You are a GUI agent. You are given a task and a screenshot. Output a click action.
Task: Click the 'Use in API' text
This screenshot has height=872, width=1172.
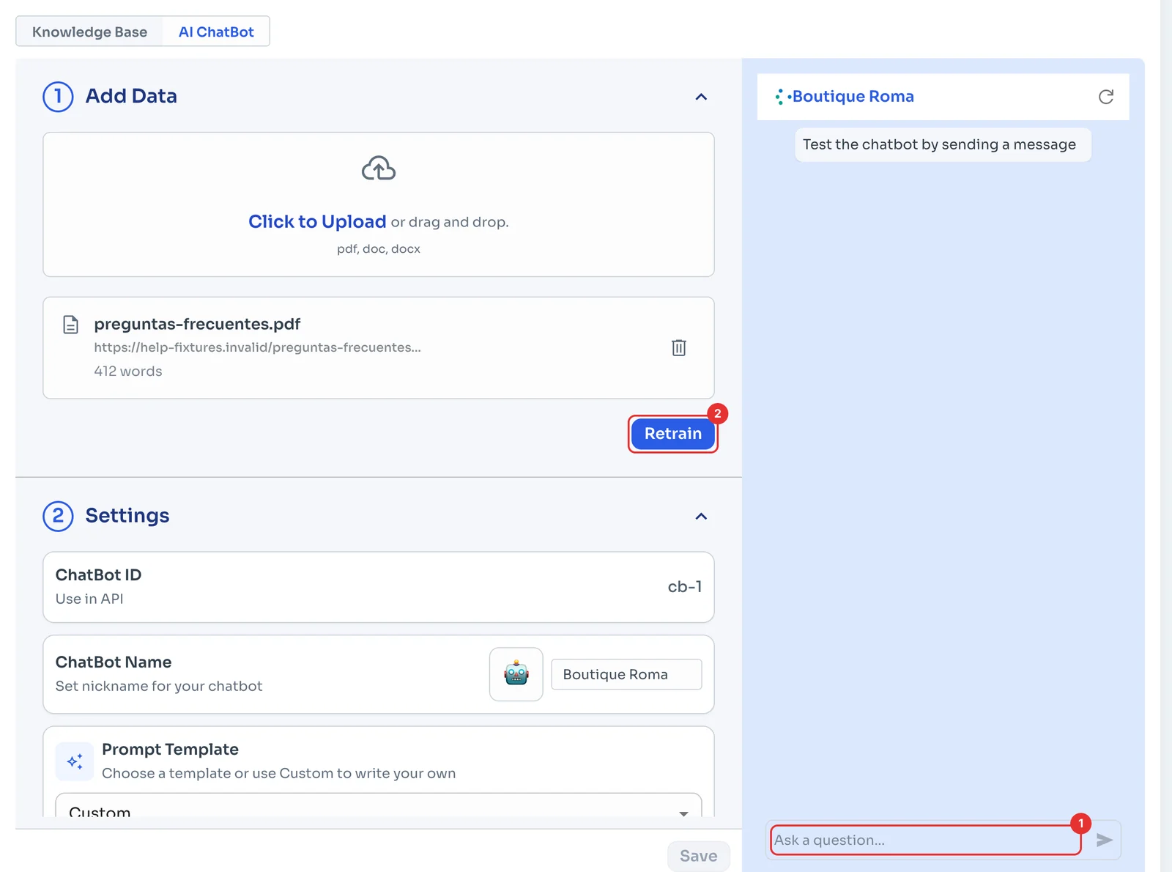click(89, 599)
